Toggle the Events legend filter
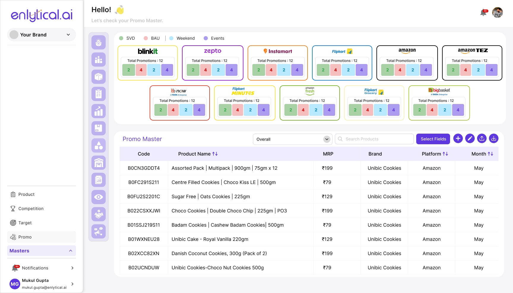Viewport: 513px width, 293px height. tap(214, 38)
